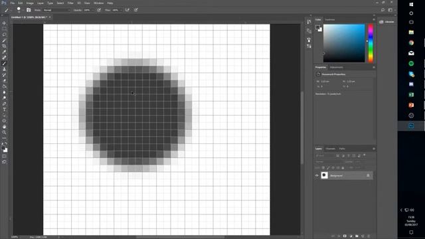
Task: Open the File menu
Action: [12, 3]
